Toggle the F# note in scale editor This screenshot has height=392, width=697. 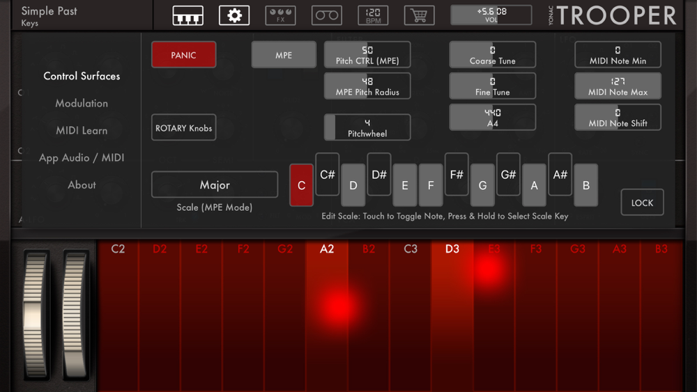(457, 174)
